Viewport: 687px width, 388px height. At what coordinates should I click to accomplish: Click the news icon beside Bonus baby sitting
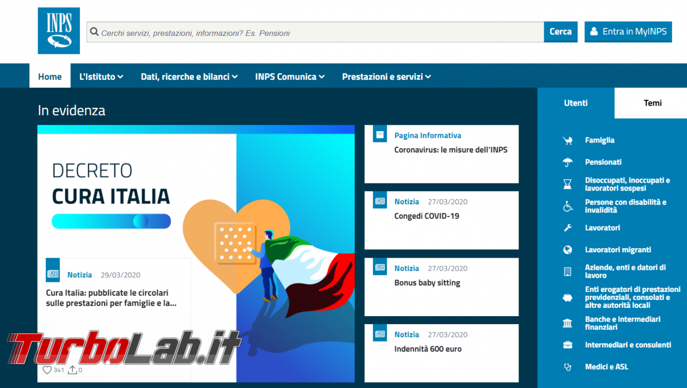[380, 267]
